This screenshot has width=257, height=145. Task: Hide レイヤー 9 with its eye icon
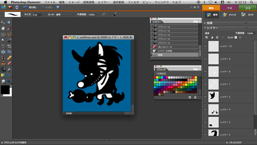[x=205, y=59]
